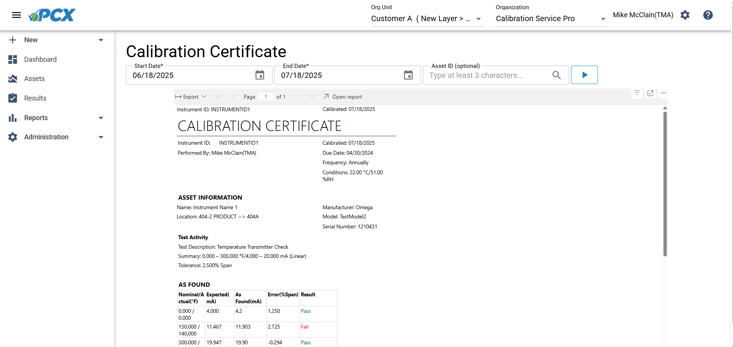Go to first report page
Screen dimensions: 733x347
coord(217,97)
